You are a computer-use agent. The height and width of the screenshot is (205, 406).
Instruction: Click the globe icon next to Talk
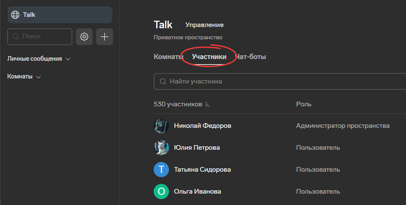point(15,15)
